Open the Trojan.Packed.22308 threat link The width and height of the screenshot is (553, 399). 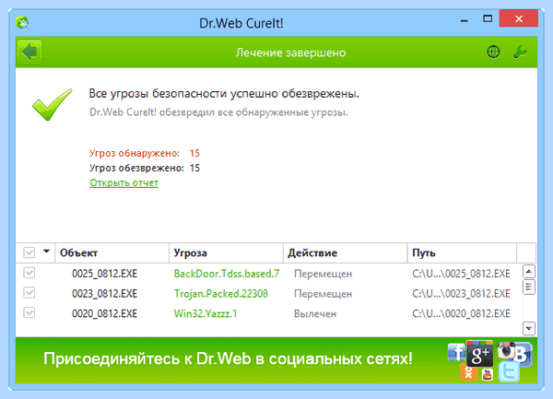221,294
